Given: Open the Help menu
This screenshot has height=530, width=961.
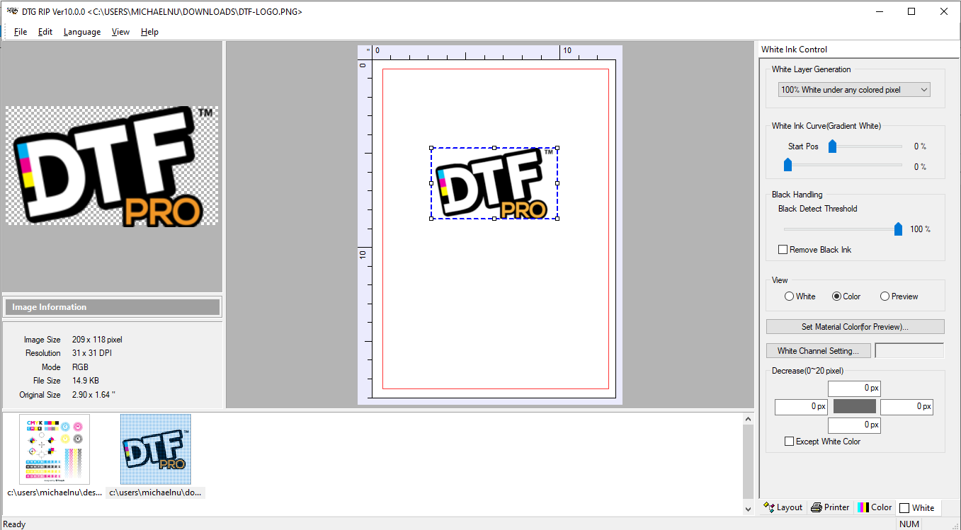Looking at the screenshot, I should tap(149, 32).
